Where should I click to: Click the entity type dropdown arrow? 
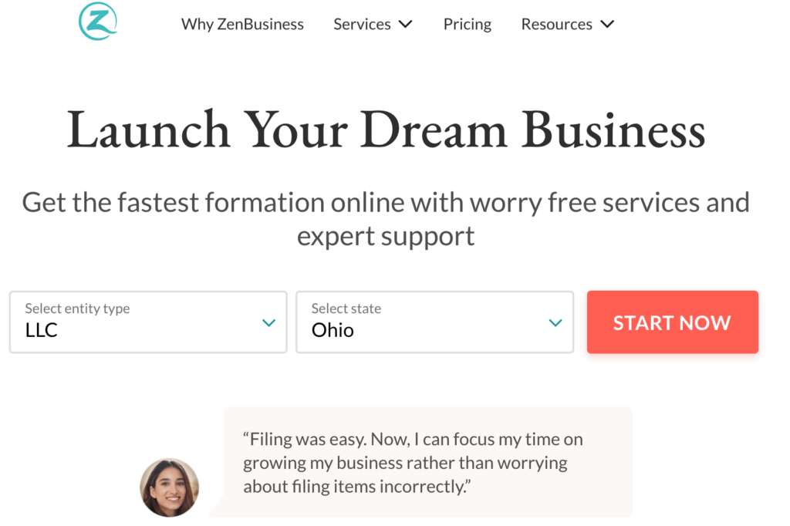click(x=268, y=322)
